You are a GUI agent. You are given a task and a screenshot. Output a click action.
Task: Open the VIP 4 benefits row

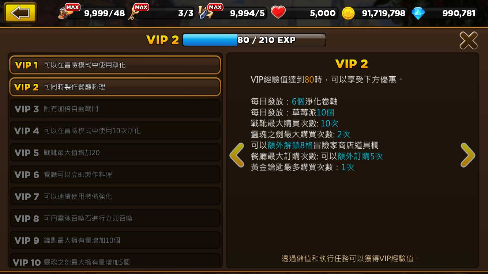point(115,131)
